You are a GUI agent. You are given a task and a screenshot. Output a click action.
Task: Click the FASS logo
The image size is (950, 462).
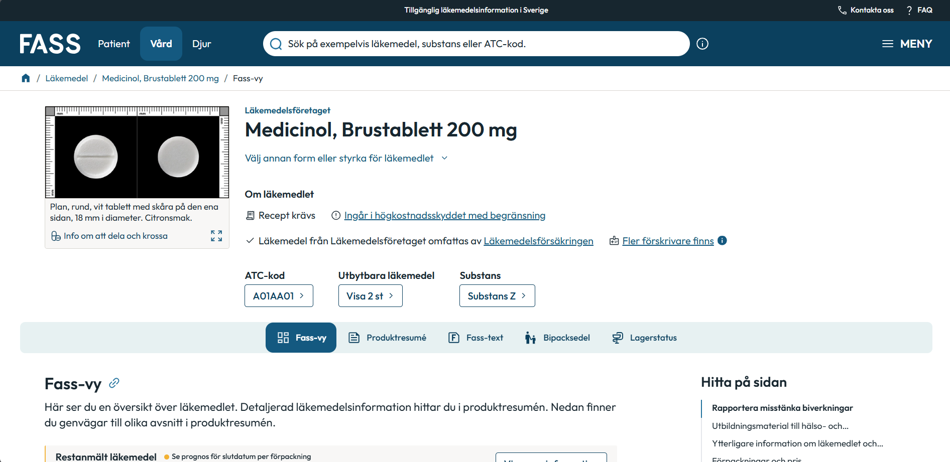pyautogui.click(x=50, y=44)
